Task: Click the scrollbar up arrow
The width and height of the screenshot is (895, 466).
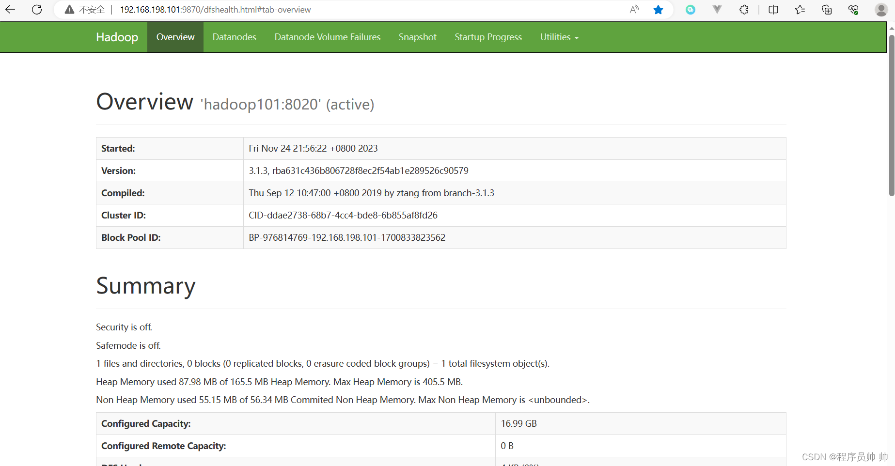Action: [892, 29]
